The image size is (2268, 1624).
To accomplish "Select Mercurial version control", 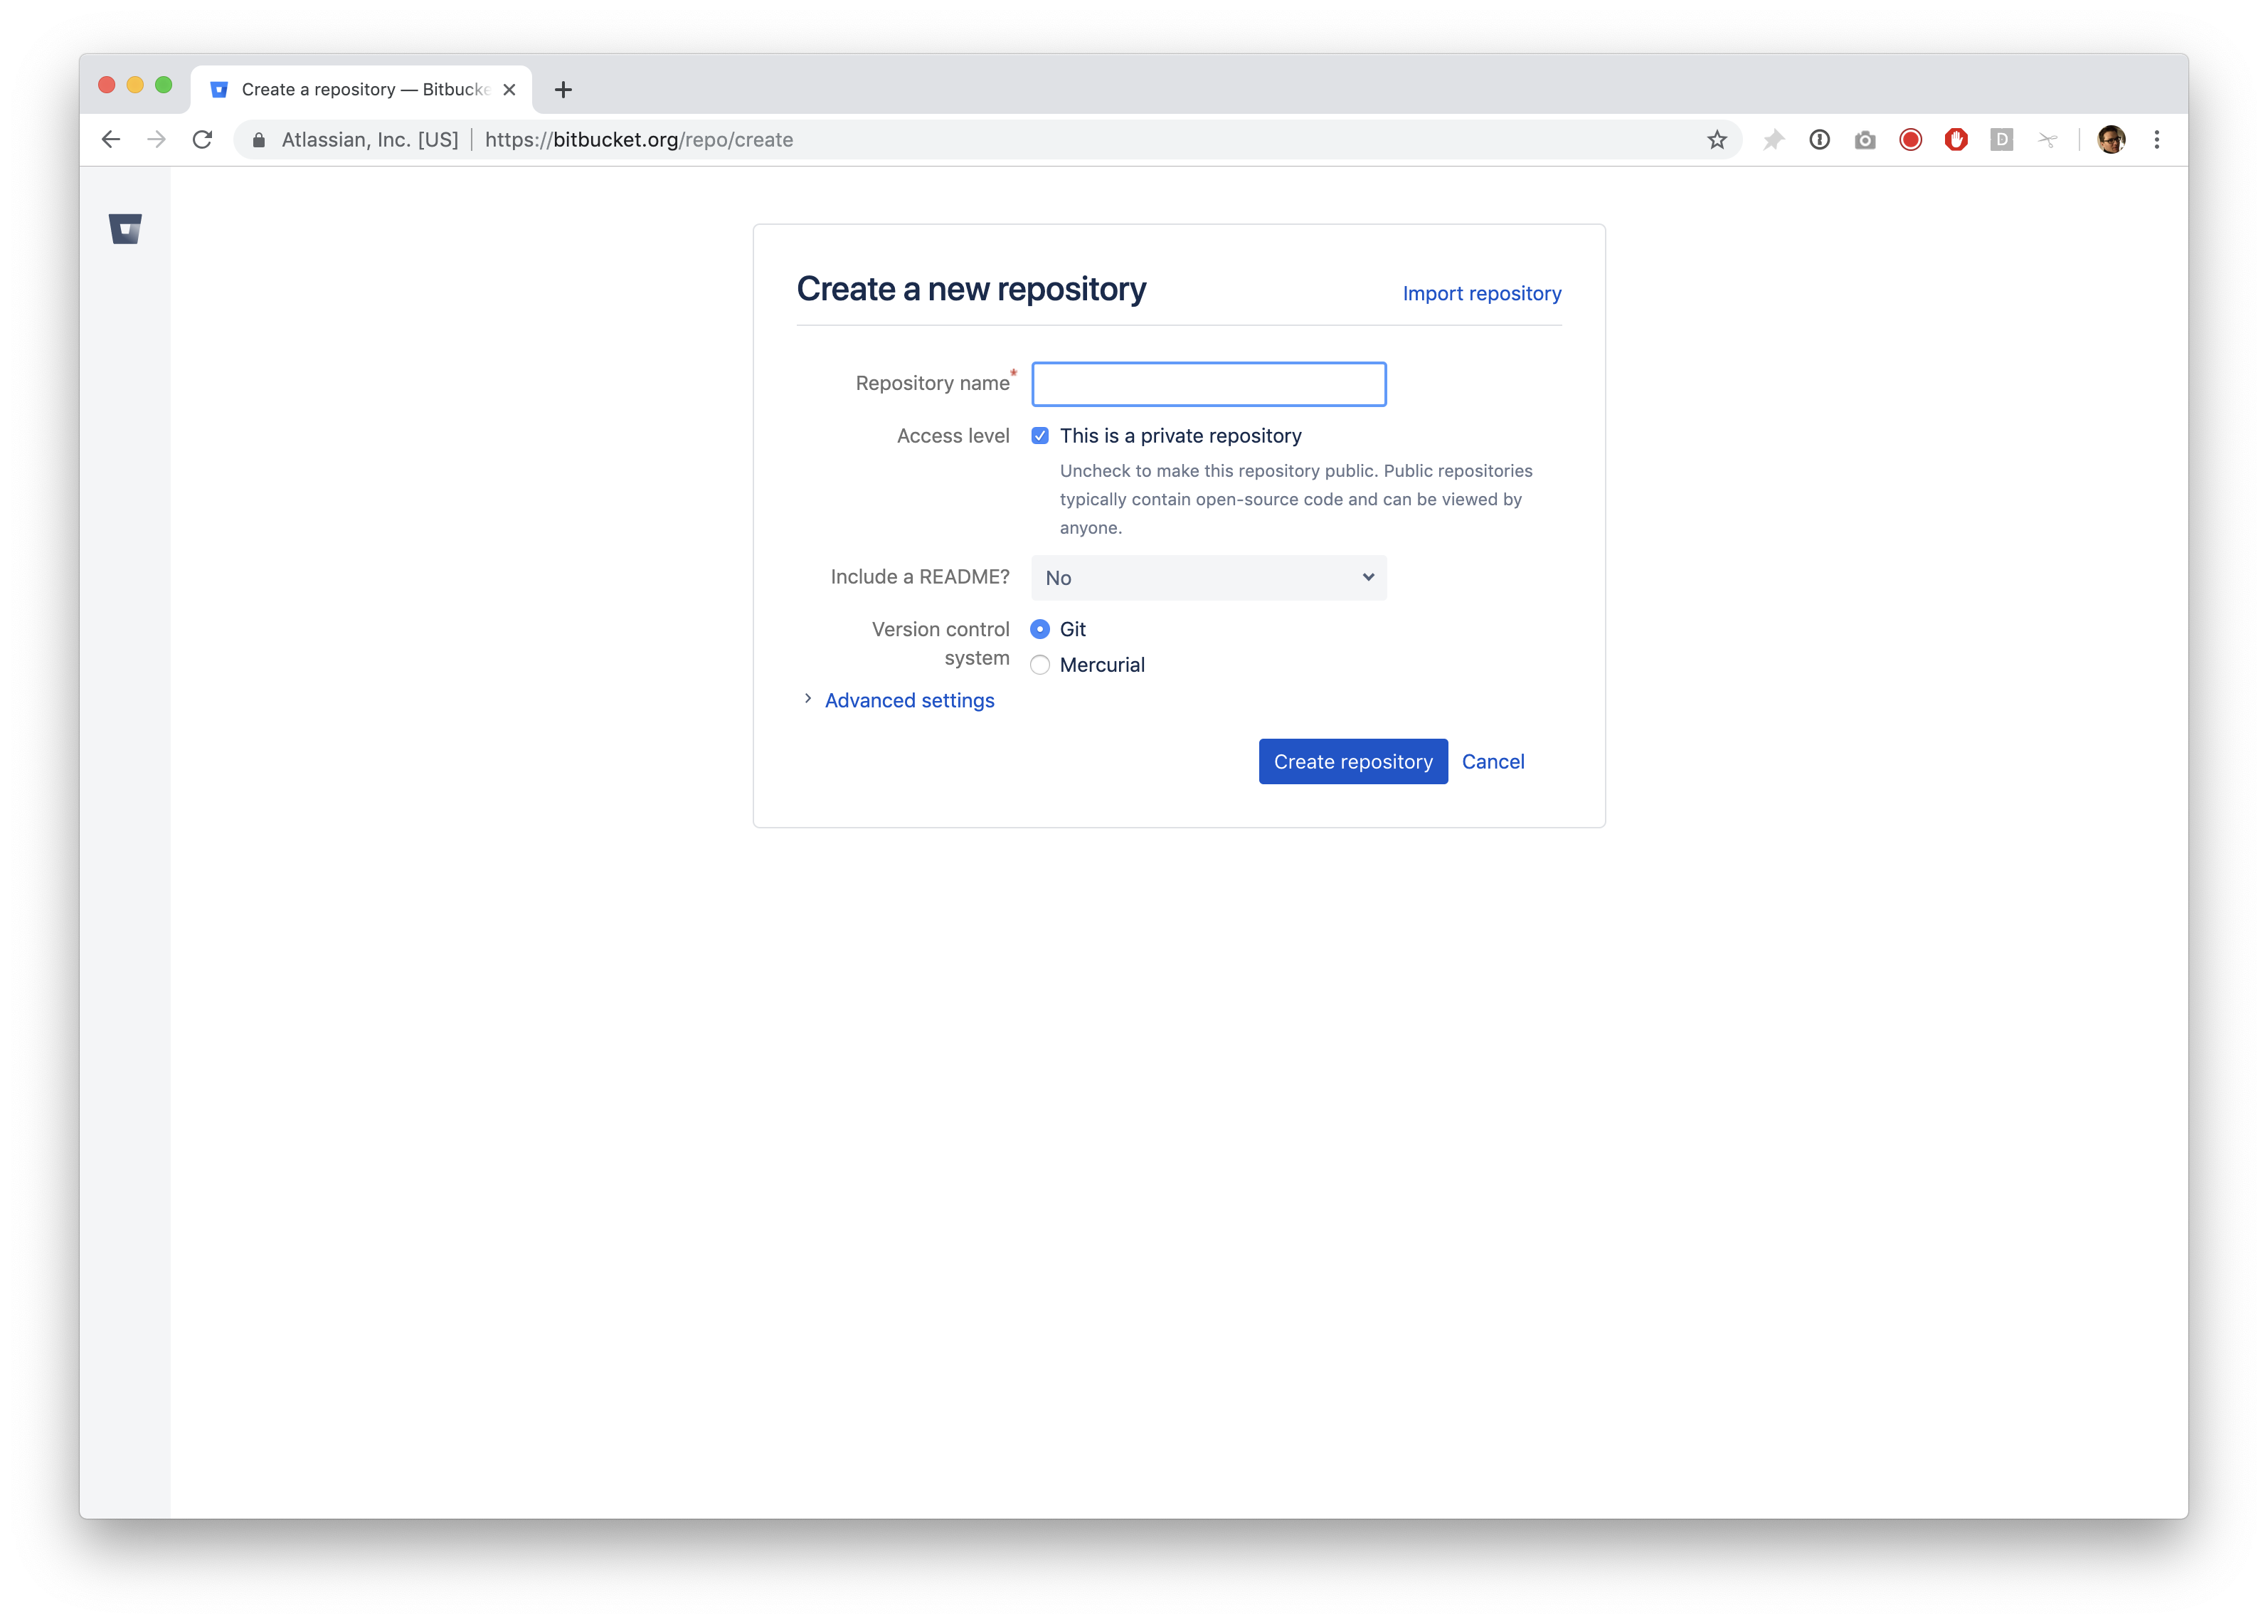I will [1039, 665].
